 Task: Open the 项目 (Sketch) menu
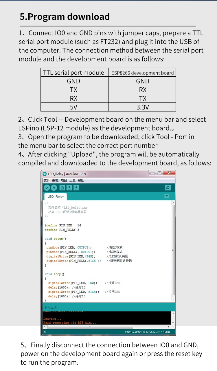[64, 181]
